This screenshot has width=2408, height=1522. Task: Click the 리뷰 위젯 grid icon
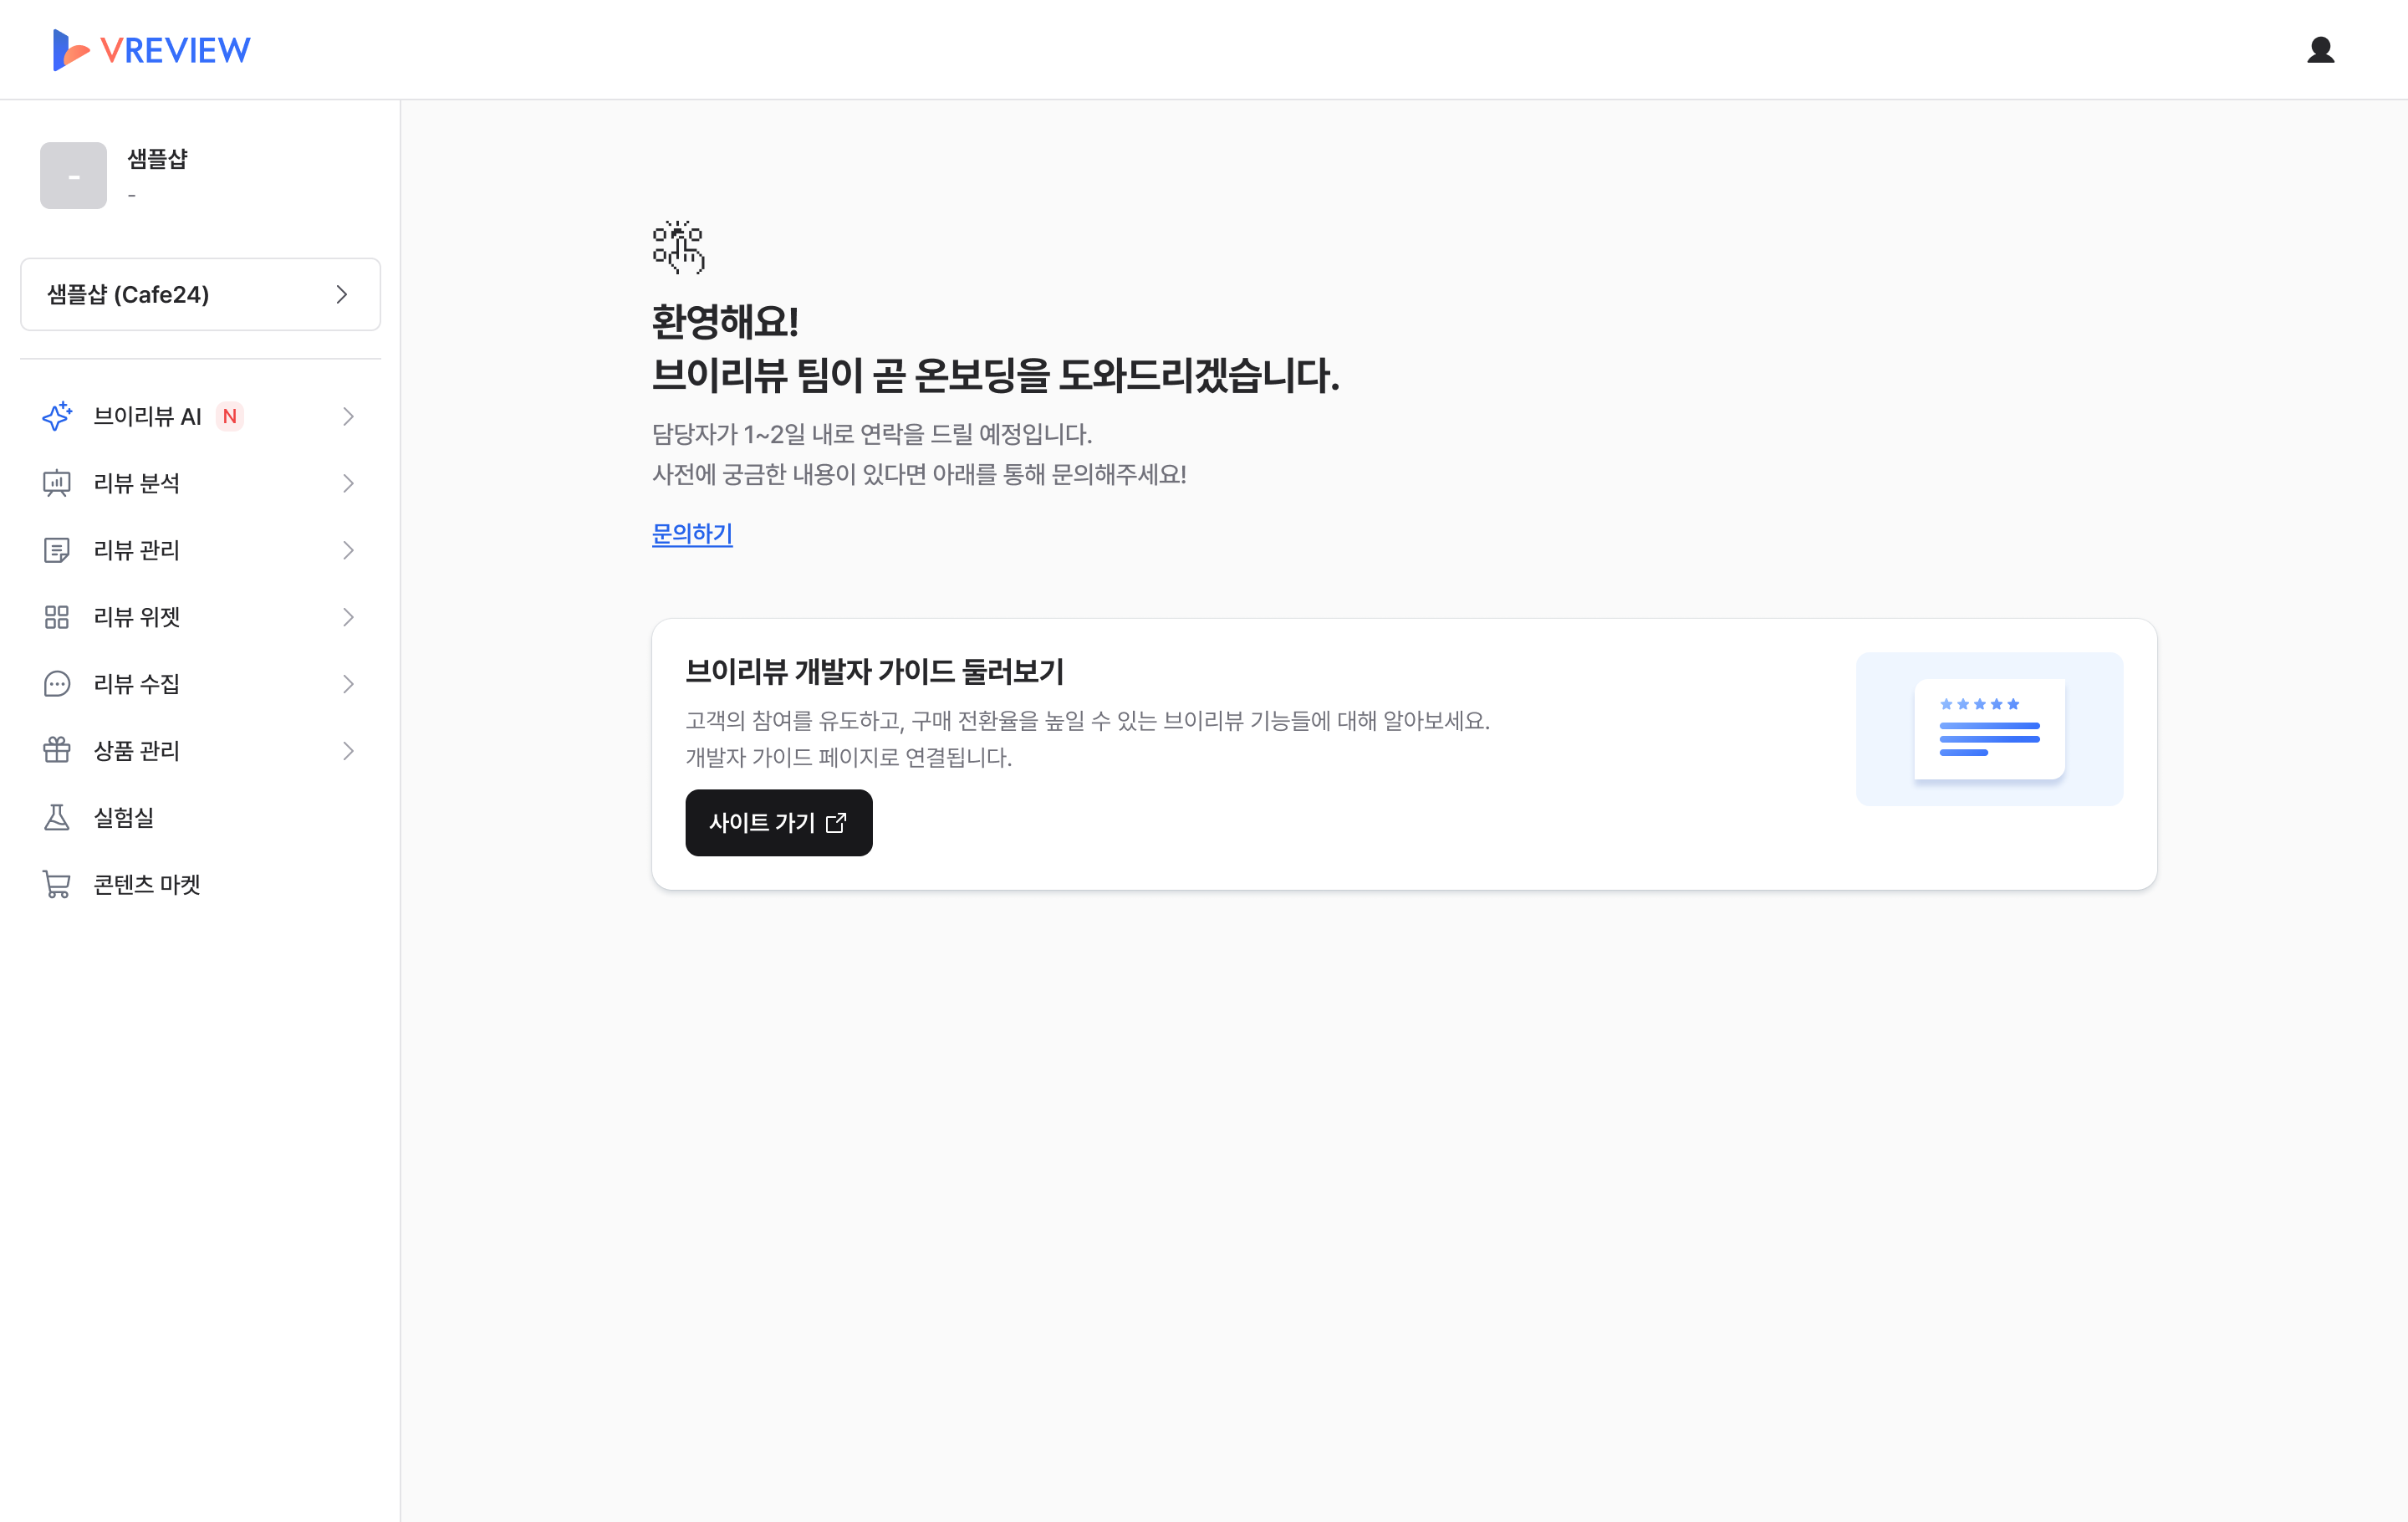57,617
